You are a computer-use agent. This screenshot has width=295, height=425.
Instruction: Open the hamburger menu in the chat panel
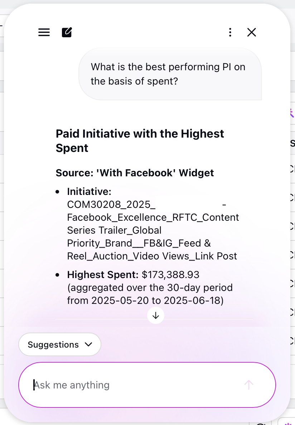[44, 32]
